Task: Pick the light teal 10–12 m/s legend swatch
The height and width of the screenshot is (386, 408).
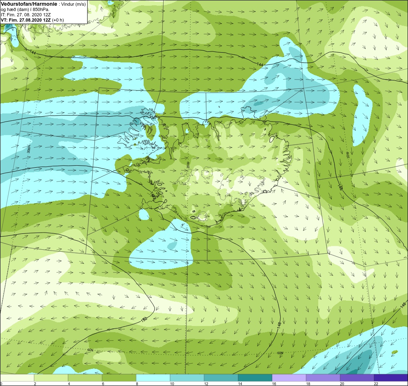Action: [187, 378]
